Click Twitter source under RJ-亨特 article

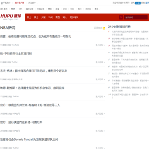point(14,62)
